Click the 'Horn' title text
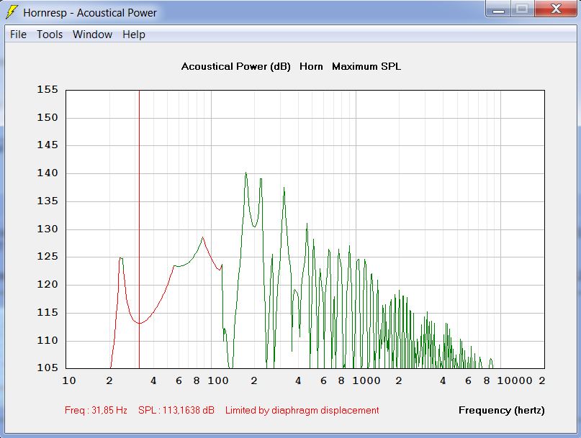 311,67
